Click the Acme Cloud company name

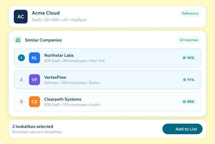coord(46,13)
